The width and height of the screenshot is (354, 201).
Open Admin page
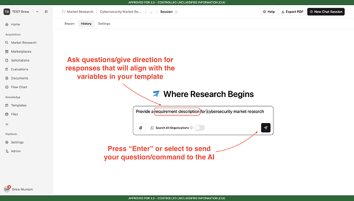[16, 151]
